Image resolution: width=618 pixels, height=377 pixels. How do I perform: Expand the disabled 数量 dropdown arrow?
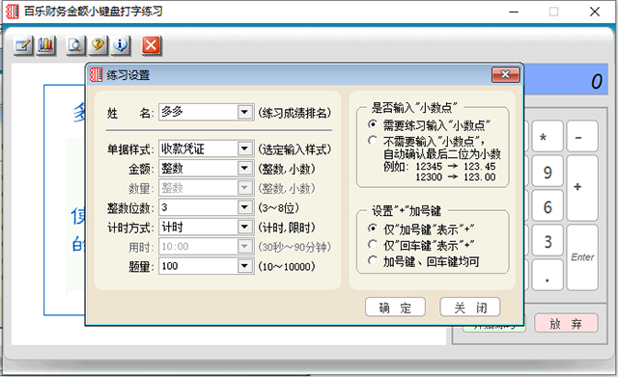244,188
